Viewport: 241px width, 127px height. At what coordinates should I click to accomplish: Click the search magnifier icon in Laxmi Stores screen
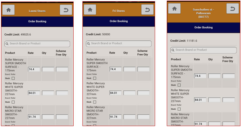pyautogui.click(x=7, y=44)
